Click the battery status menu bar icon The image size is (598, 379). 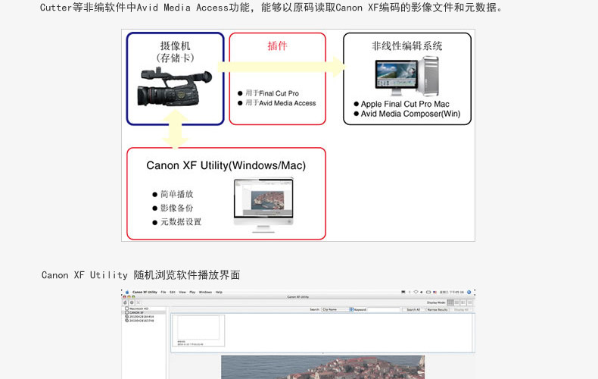(428, 293)
